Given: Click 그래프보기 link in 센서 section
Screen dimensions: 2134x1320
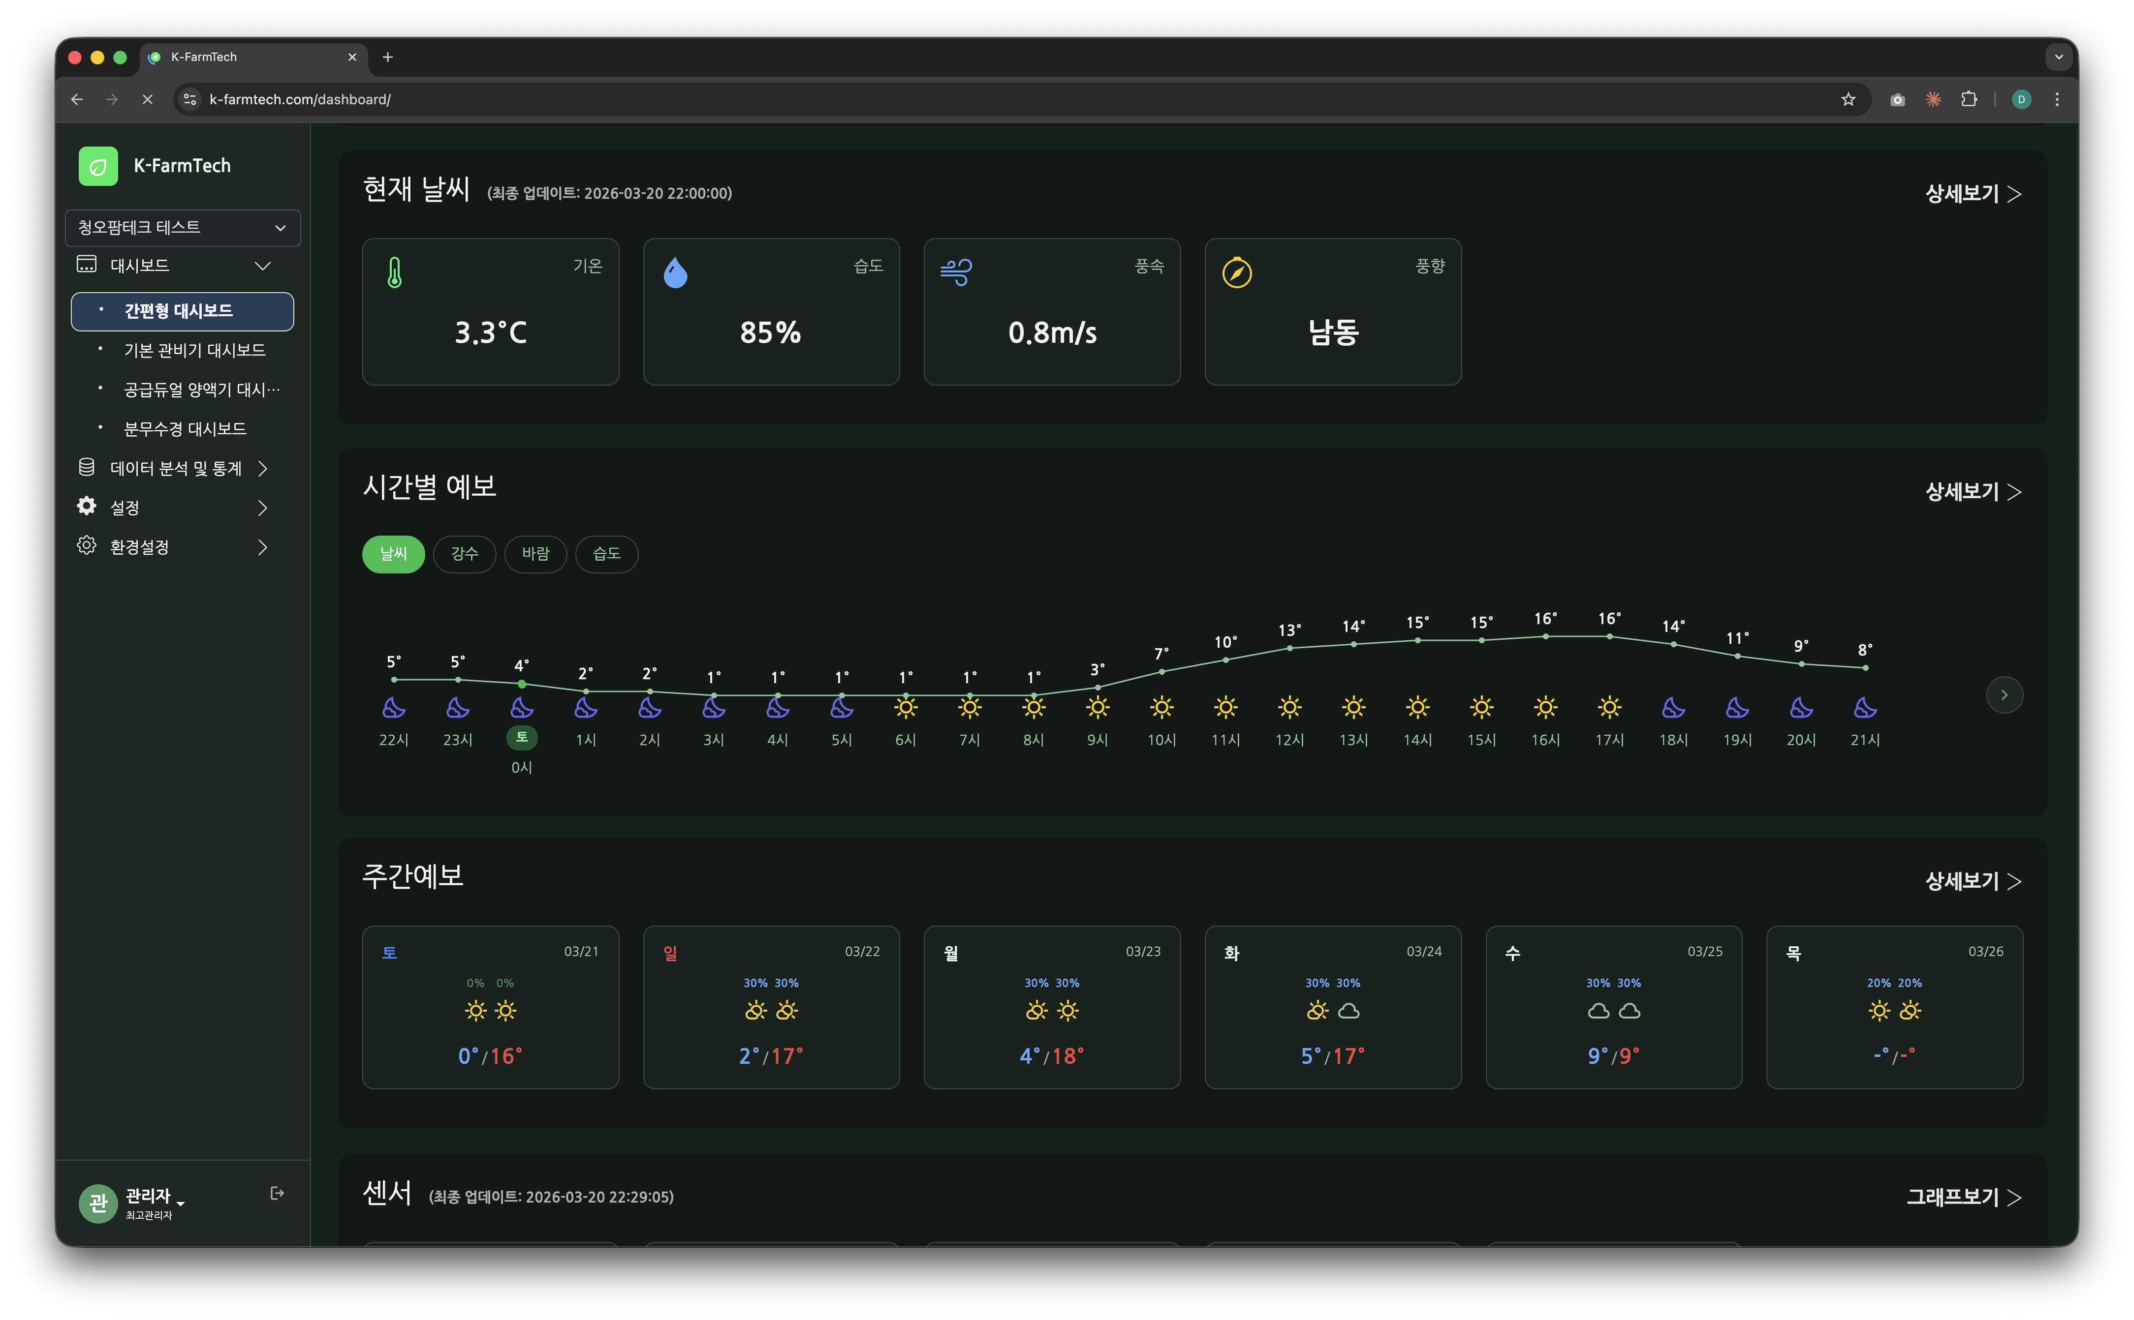Looking at the screenshot, I should [1963, 1197].
